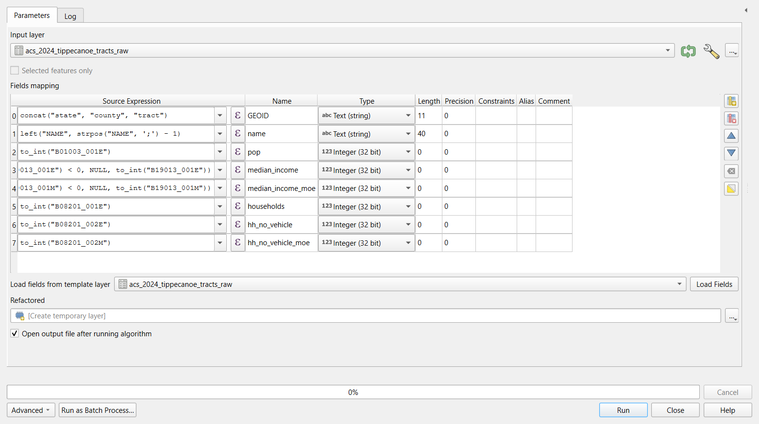This screenshot has width=759, height=424.
Task: Browse Refactored output destination ellipsis button
Action: click(x=732, y=315)
